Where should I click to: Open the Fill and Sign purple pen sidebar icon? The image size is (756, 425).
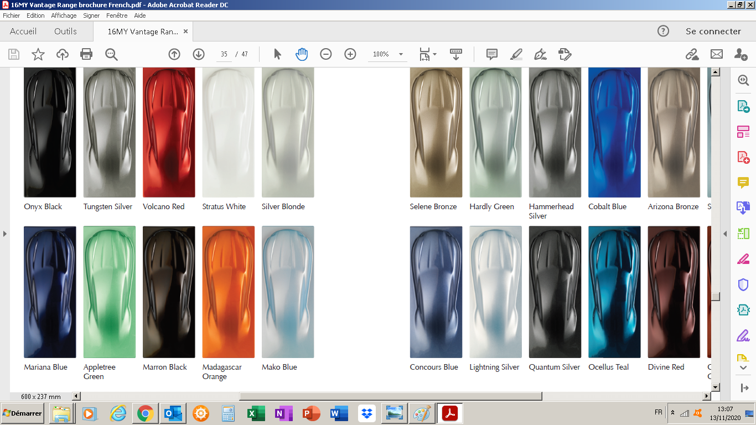click(743, 335)
